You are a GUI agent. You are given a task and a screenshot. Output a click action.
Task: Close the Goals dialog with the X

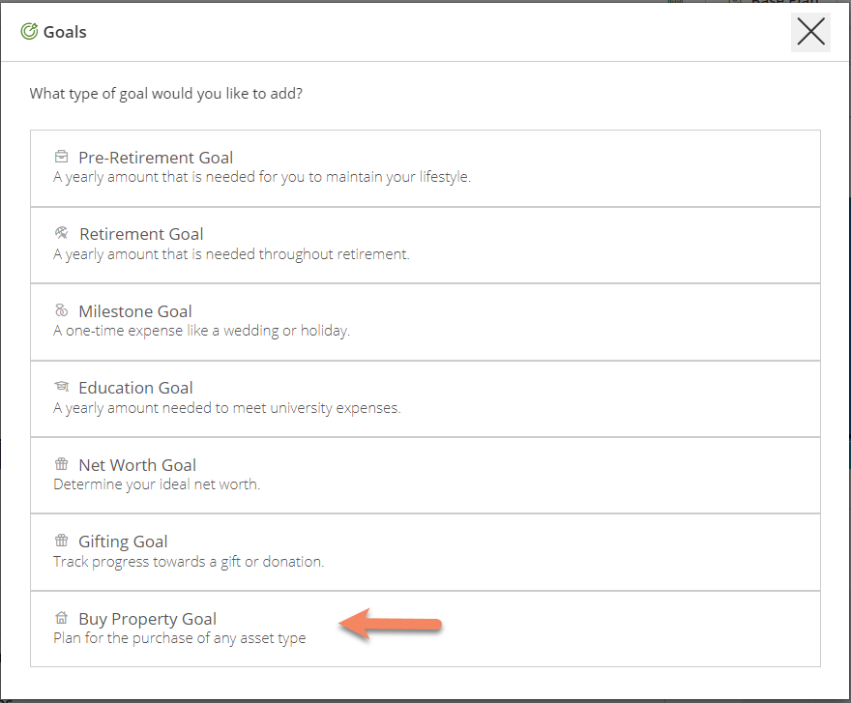click(810, 32)
